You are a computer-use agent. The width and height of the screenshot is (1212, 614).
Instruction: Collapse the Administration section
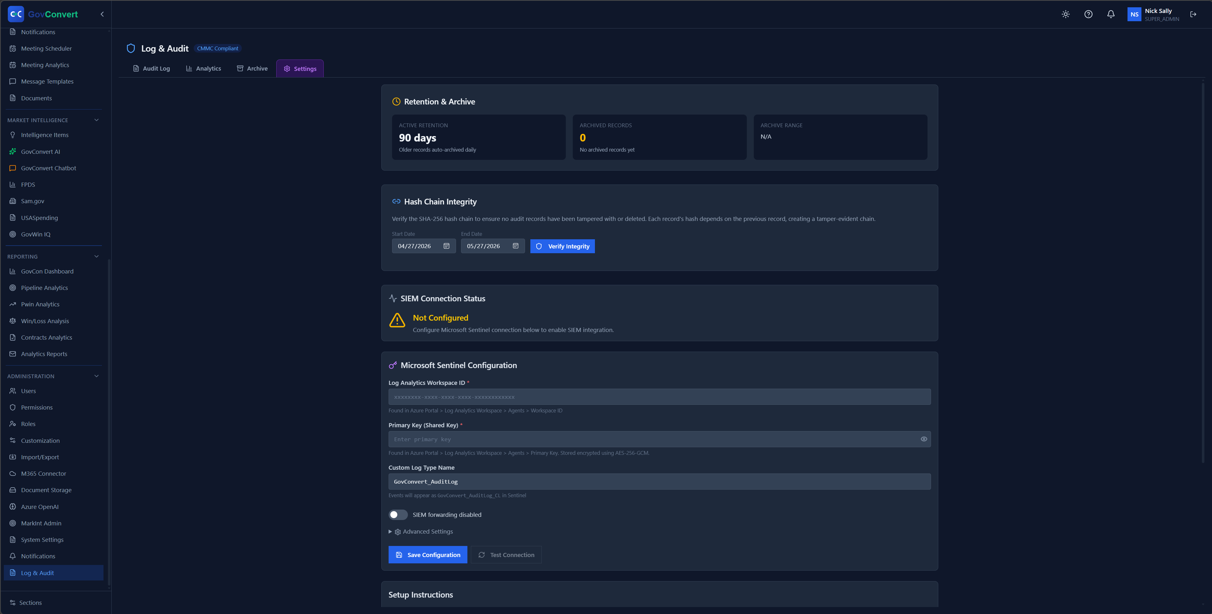point(97,376)
